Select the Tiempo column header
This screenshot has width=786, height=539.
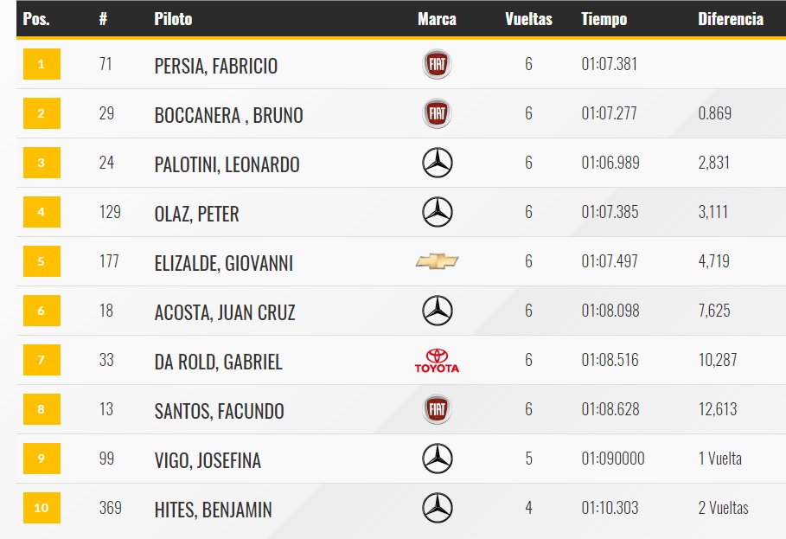pyautogui.click(x=604, y=19)
